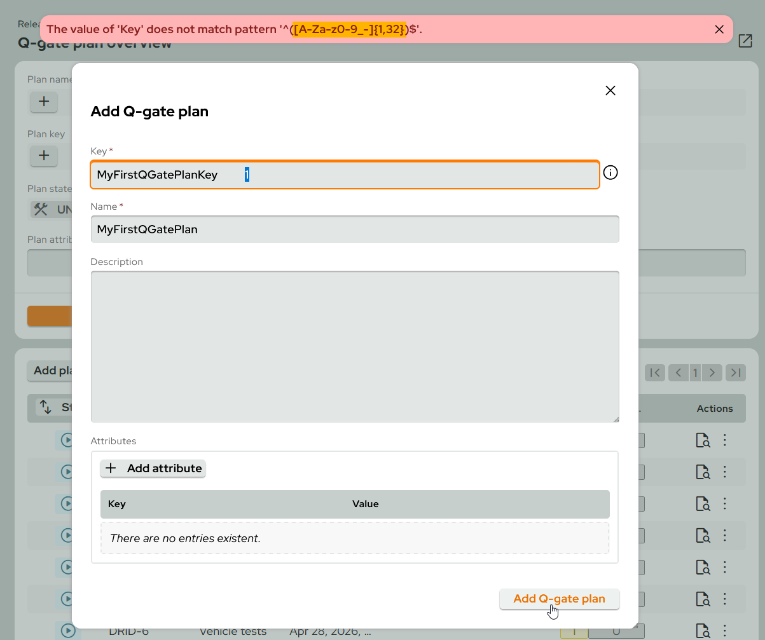765x640 pixels.
Task: Select the Vehicle tests cell
Action: [x=233, y=631]
